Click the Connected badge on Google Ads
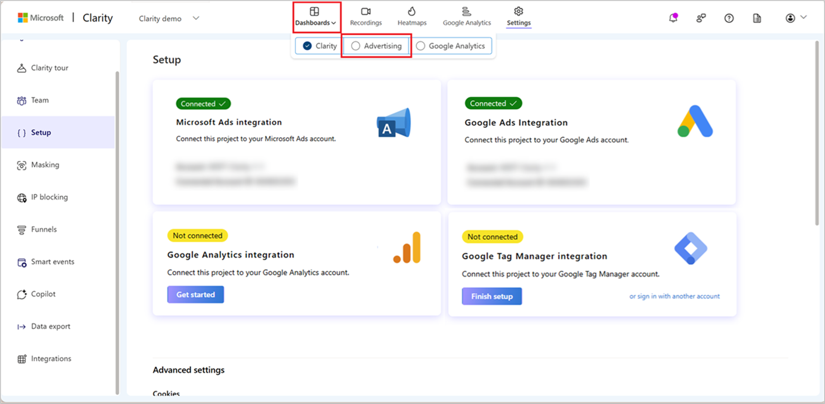Viewport: 825px width, 404px height. (493, 103)
